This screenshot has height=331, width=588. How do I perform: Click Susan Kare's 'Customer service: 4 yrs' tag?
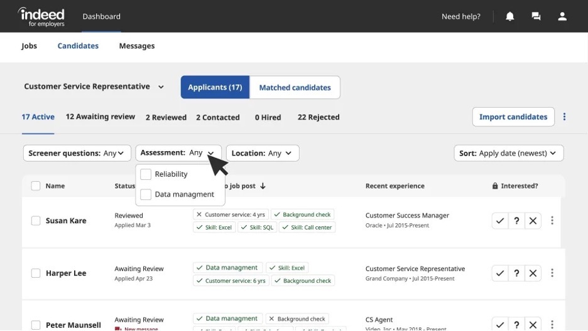(231, 214)
